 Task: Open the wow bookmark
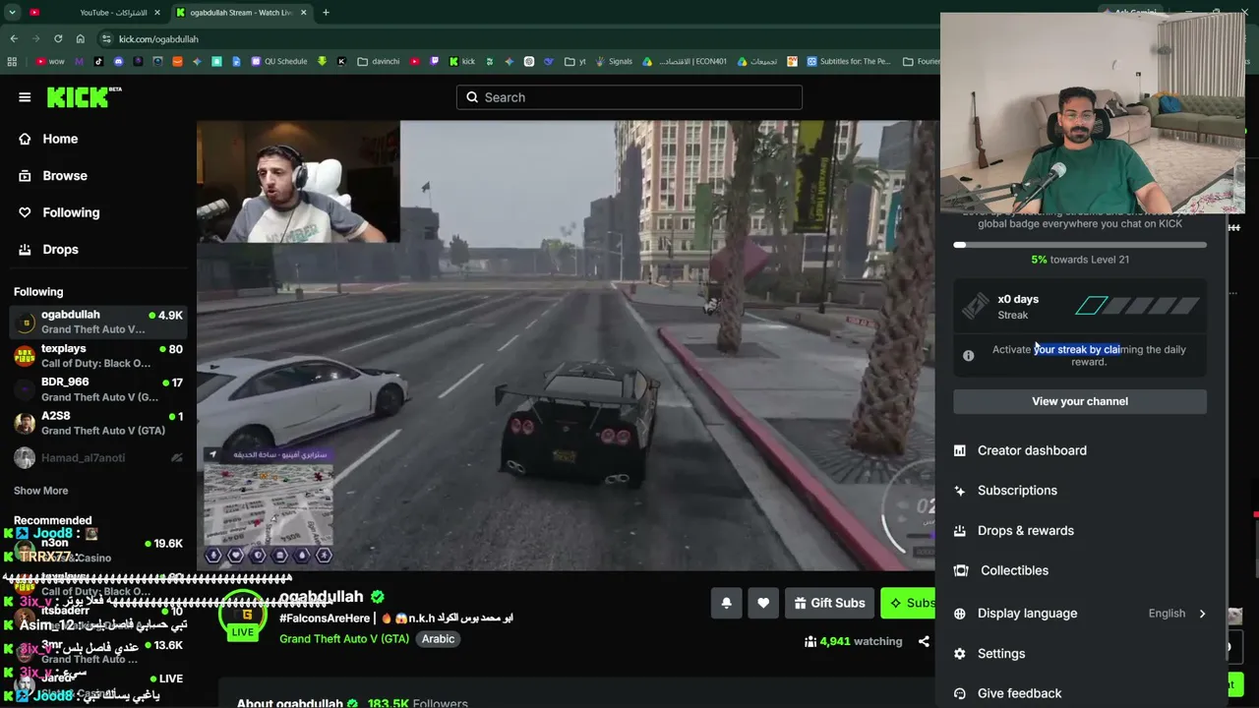pos(50,61)
